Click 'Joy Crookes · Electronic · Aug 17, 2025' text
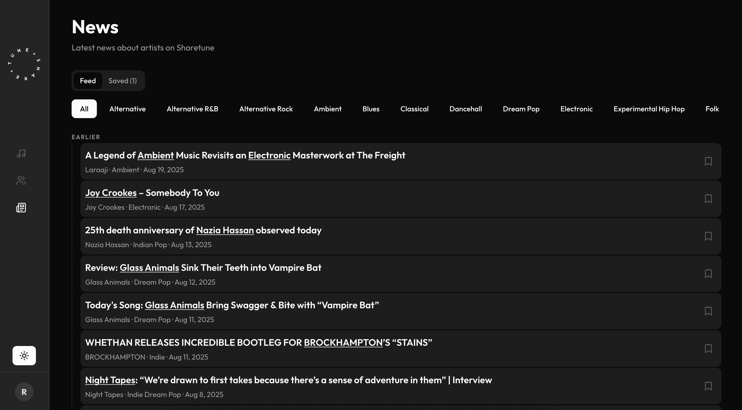Image resolution: width=742 pixels, height=410 pixels. (145, 207)
